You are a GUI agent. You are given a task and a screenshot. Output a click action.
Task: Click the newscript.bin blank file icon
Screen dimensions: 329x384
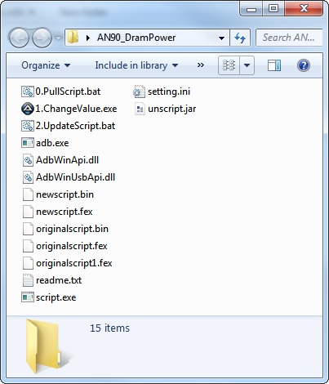click(x=28, y=194)
